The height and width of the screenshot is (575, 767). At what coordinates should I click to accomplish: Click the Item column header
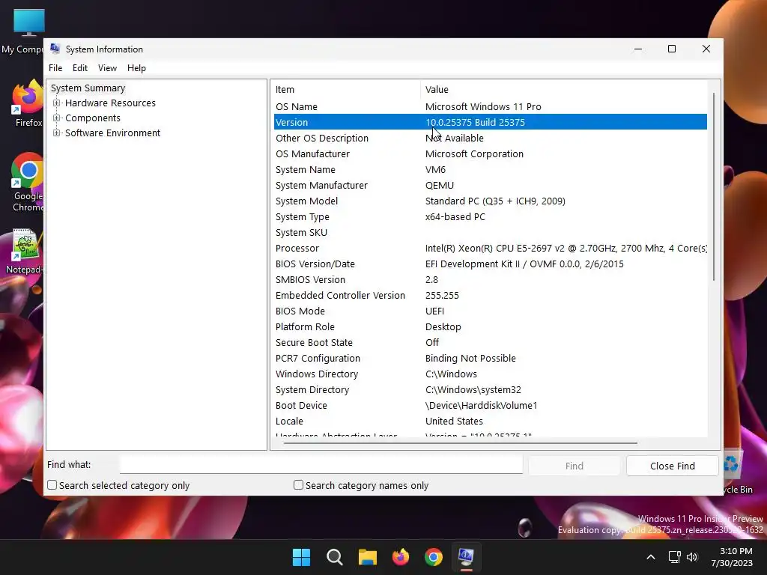[346, 90]
